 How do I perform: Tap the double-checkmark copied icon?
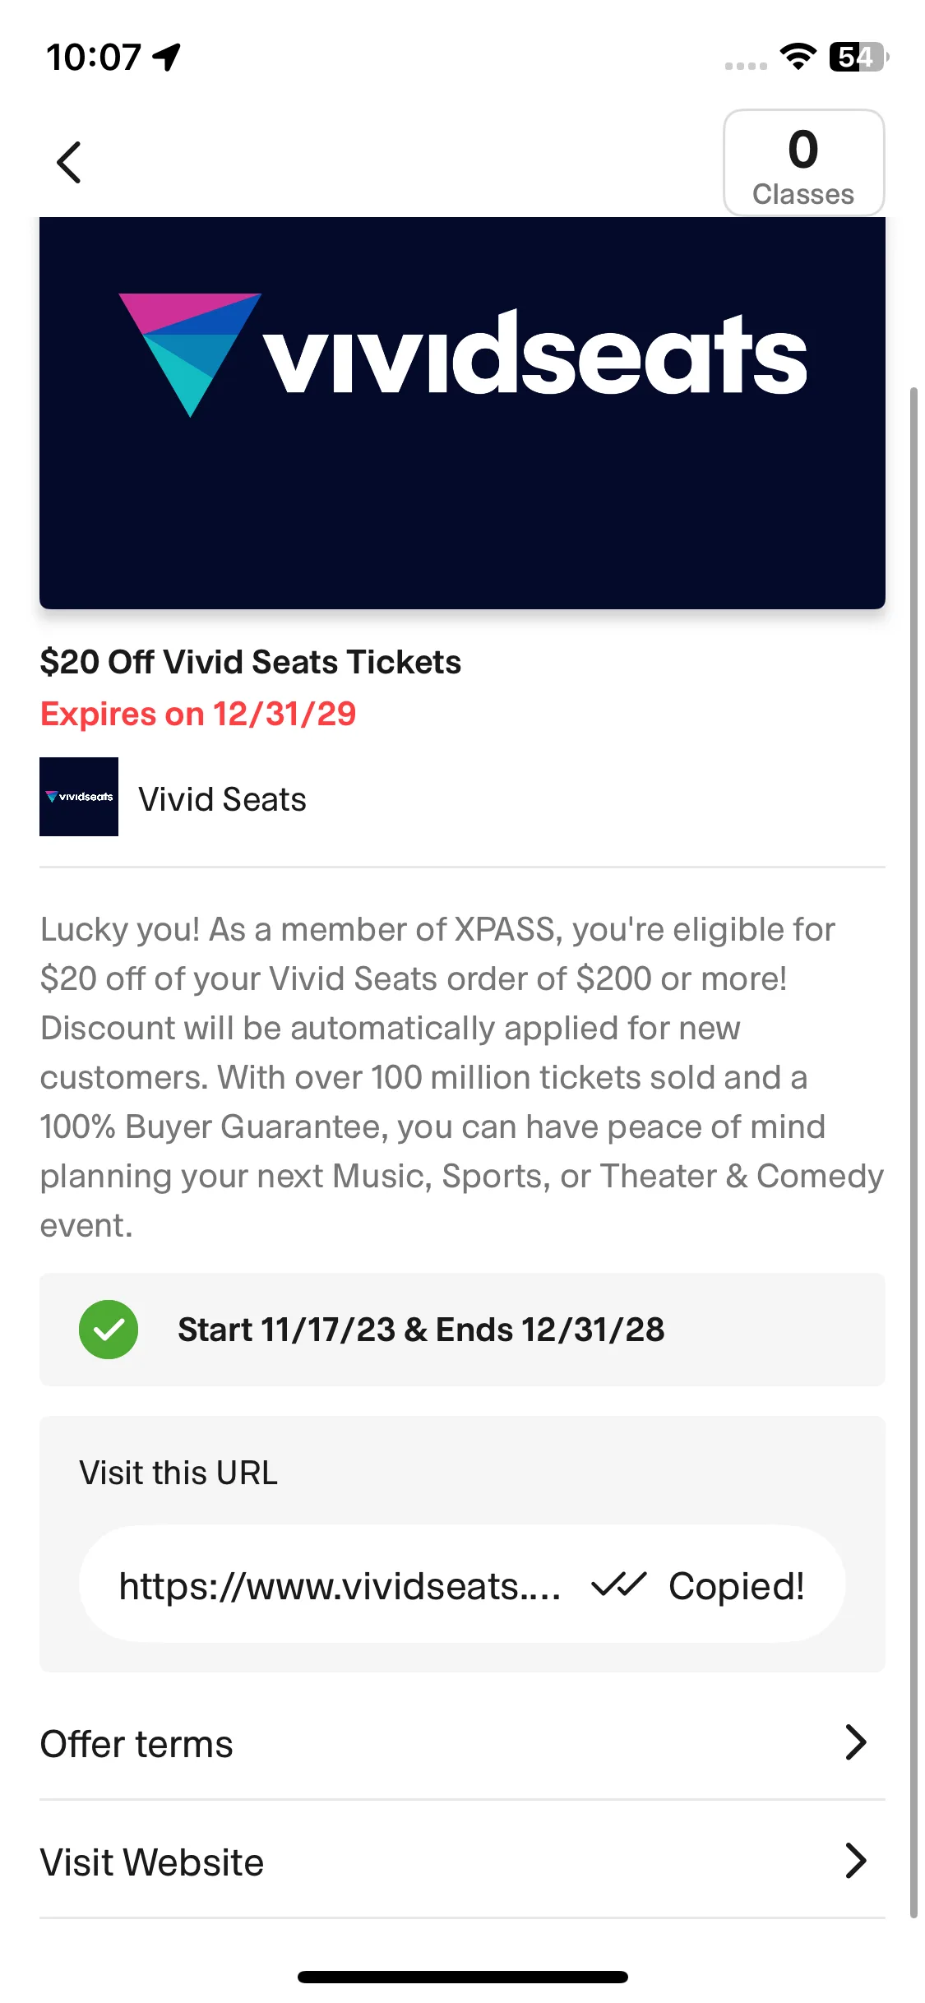[x=619, y=1584]
